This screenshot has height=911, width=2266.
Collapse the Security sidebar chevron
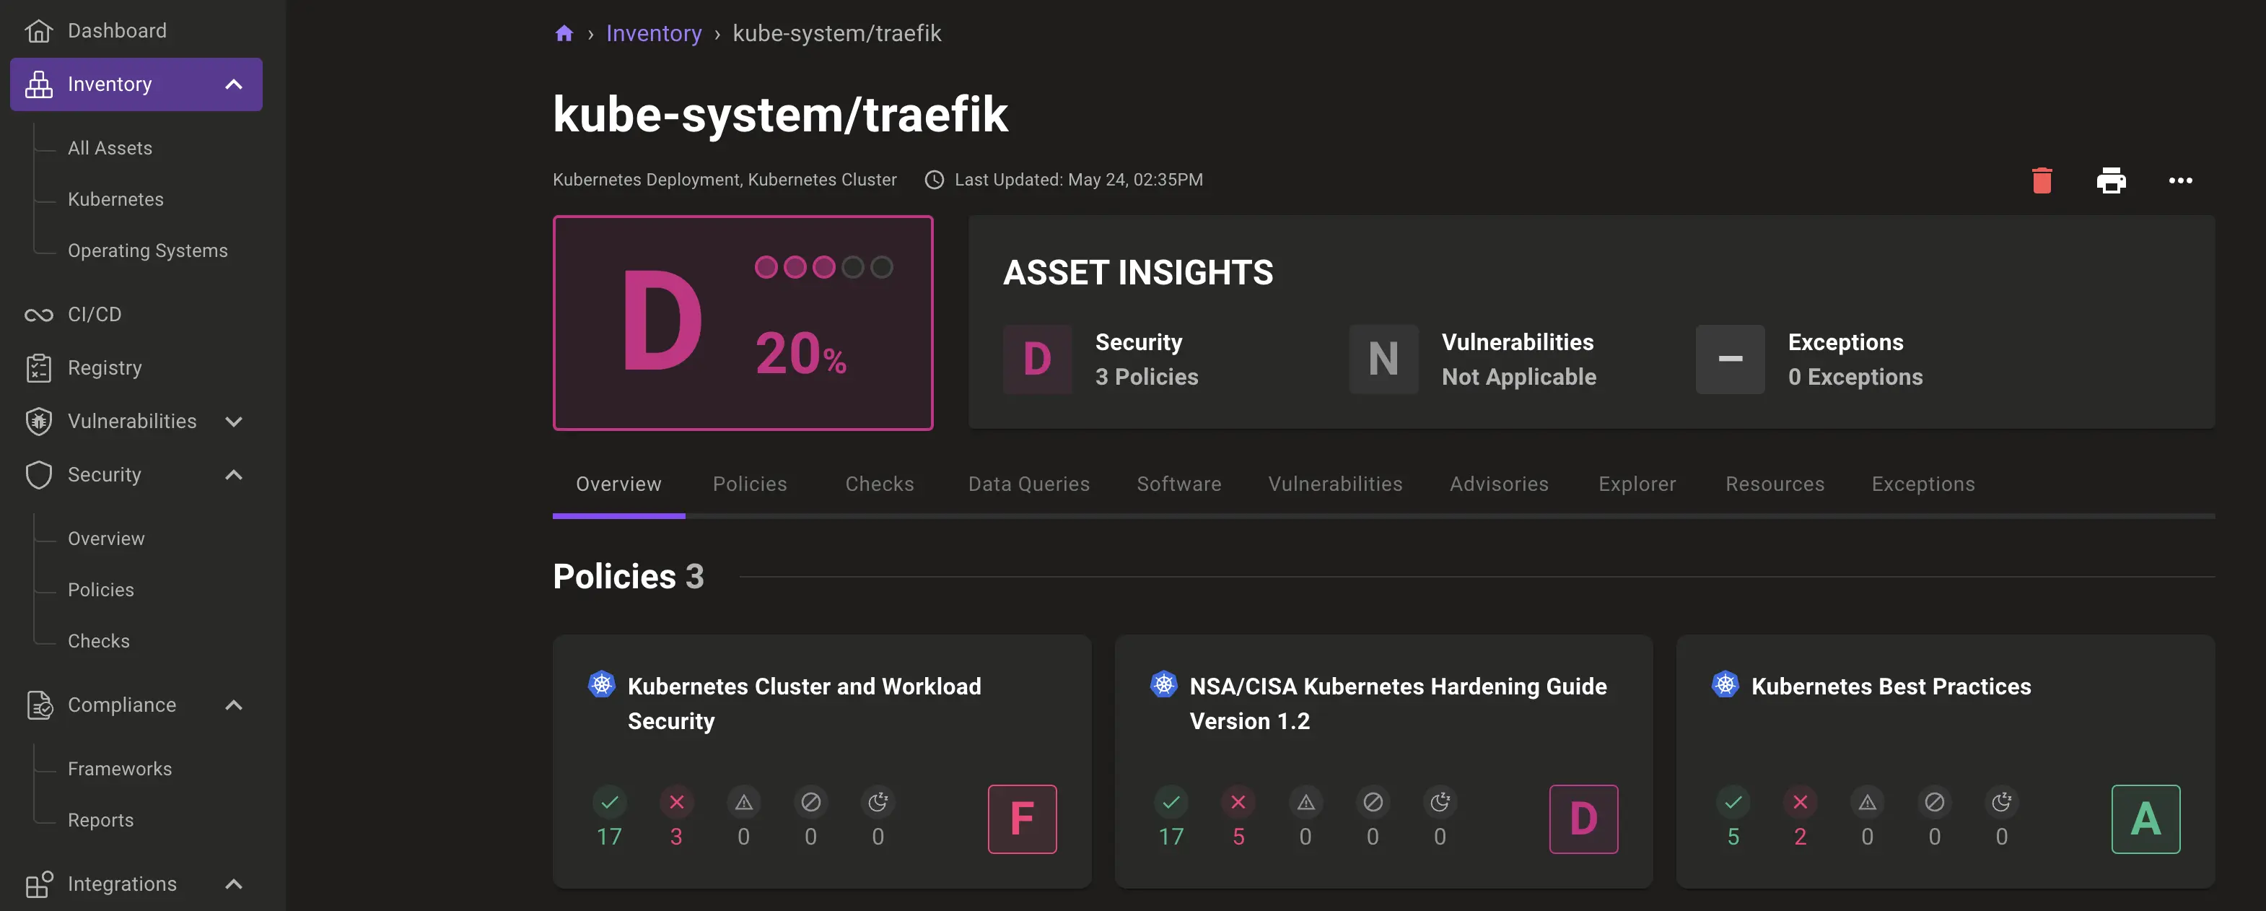coord(233,475)
